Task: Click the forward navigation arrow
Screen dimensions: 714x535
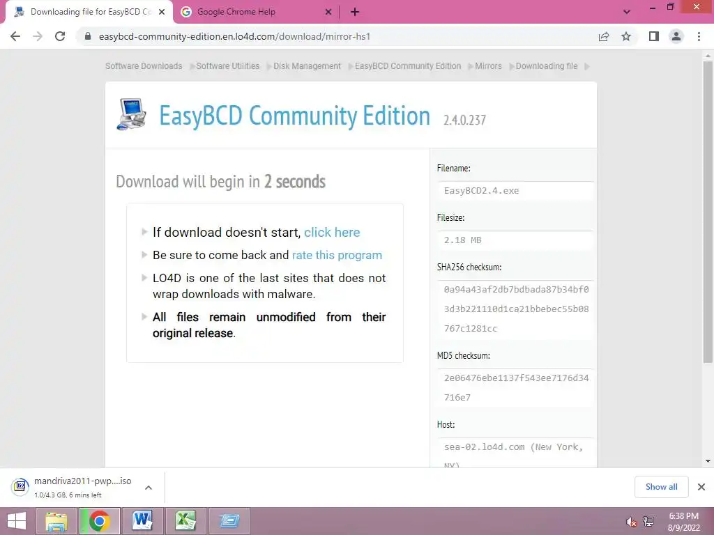Action: (38, 36)
